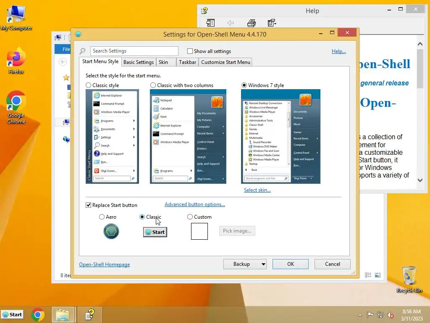Open the Recycle Bin on desktop

click(x=409, y=279)
